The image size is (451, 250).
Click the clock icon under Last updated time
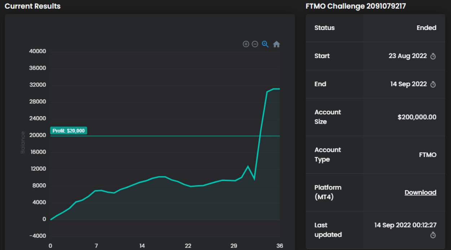click(x=433, y=235)
